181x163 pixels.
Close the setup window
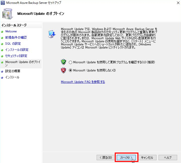178,3
